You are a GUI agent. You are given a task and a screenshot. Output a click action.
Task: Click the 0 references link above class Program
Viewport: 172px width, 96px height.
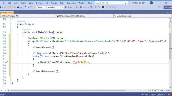pos(21,22)
